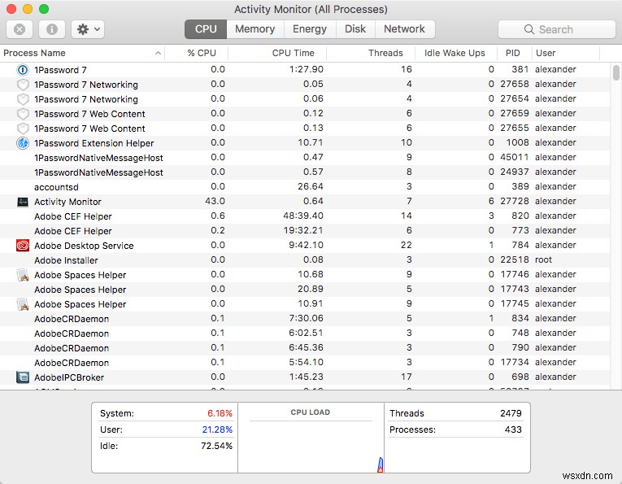Select the Adobe Installer process
This screenshot has width=622, height=484.
click(66, 260)
